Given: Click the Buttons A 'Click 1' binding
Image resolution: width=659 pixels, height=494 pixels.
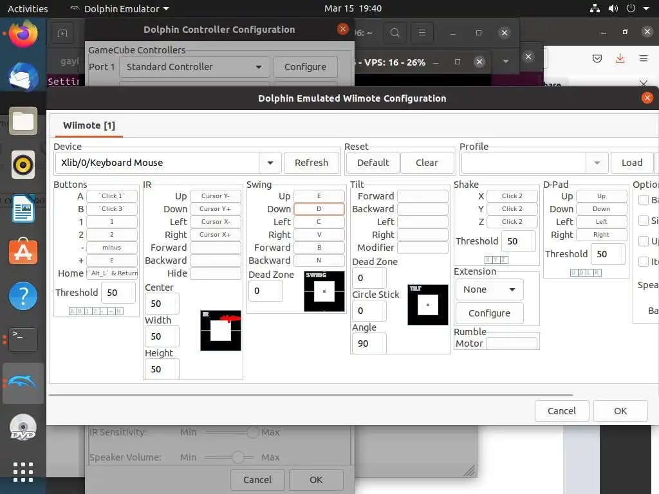Looking at the screenshot, I should click(112, 196).
